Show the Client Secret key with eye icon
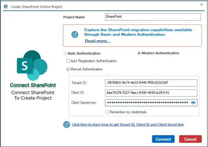The image size is (208, 147). (x=193, y=103)
